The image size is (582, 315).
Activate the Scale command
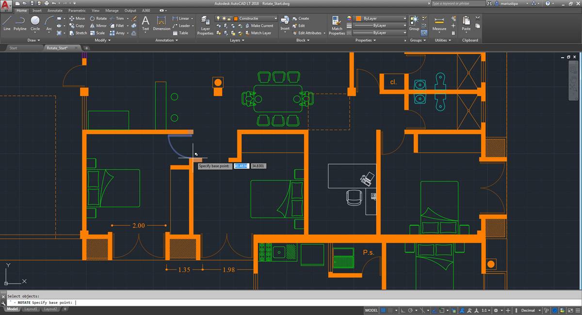tap(97, 33)
